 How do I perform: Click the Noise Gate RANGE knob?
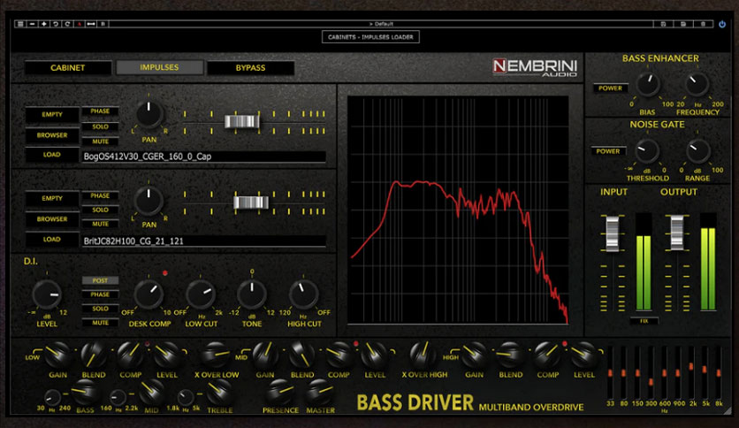(x=698, y=151)
